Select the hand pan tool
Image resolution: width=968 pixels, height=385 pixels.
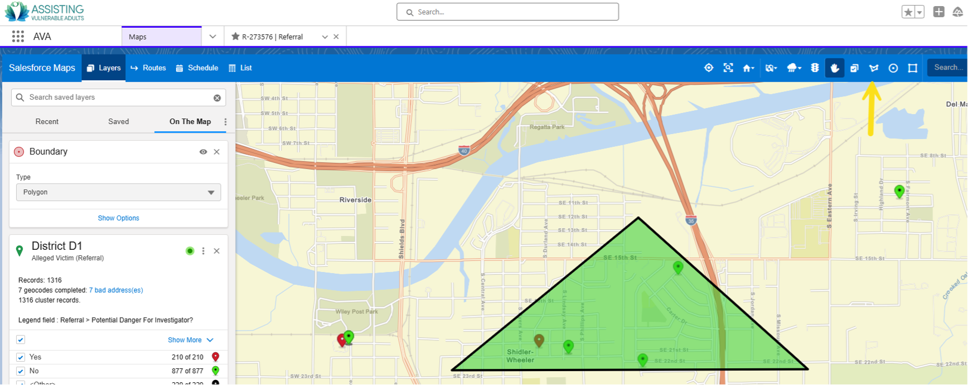click(x=835, y=68)
